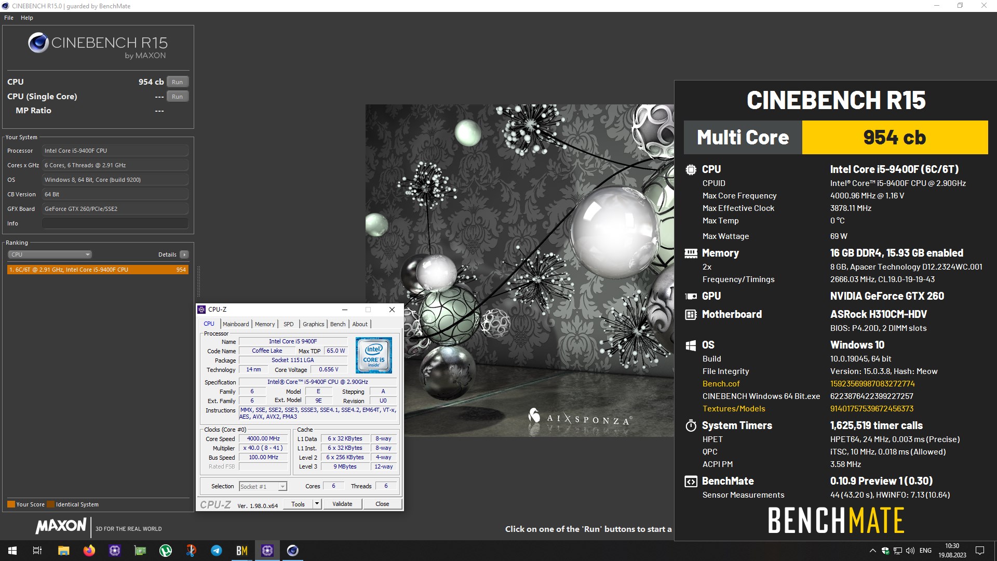Open the File menu in Cinebench
The width and height of the screenshot is (997, 561).
coord(9,18)
